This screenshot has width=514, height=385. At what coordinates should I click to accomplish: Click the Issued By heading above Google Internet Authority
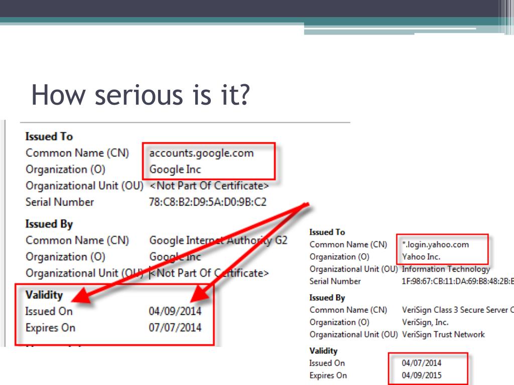pyautogui.click(x=49, y=224)
